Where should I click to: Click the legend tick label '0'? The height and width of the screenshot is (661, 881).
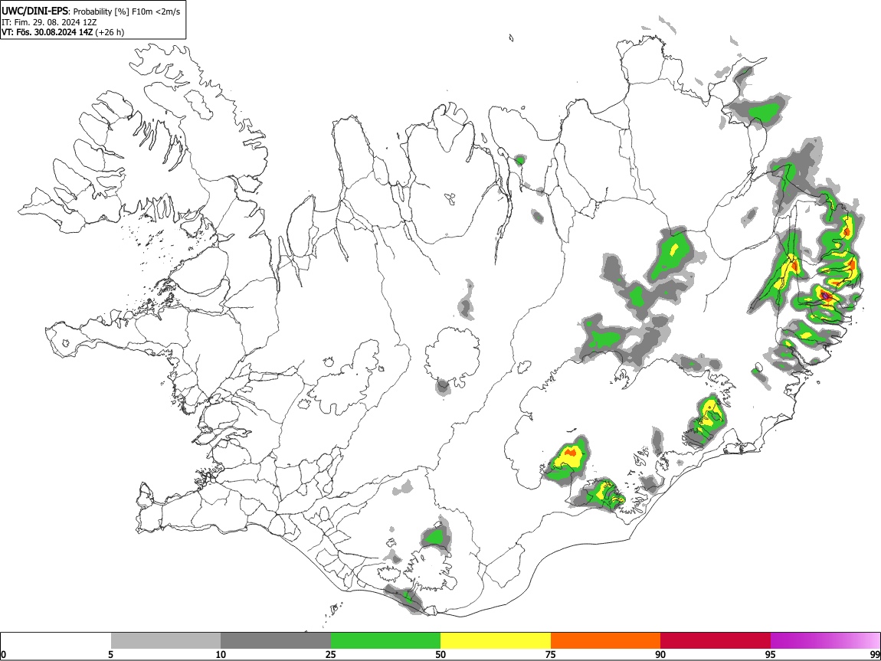(x=4, y=654)
